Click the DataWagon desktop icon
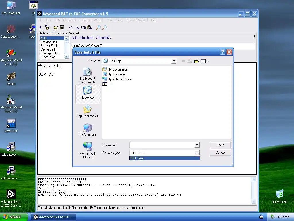The width and height of the screenshot is (294, 221). coord(11,32)
